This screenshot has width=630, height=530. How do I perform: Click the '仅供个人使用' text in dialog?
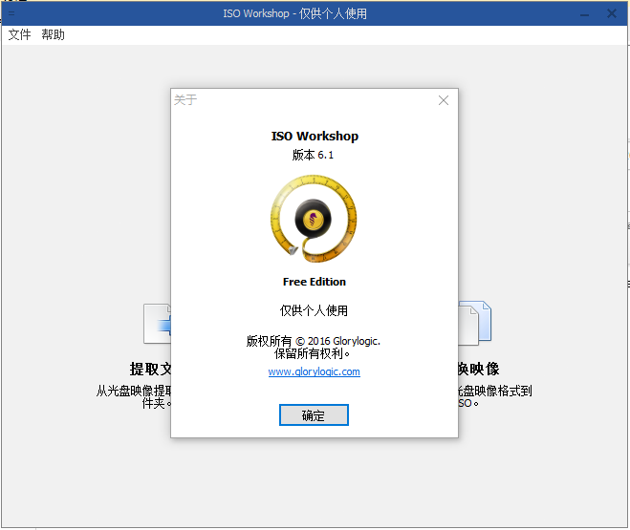tap(314, 310)
